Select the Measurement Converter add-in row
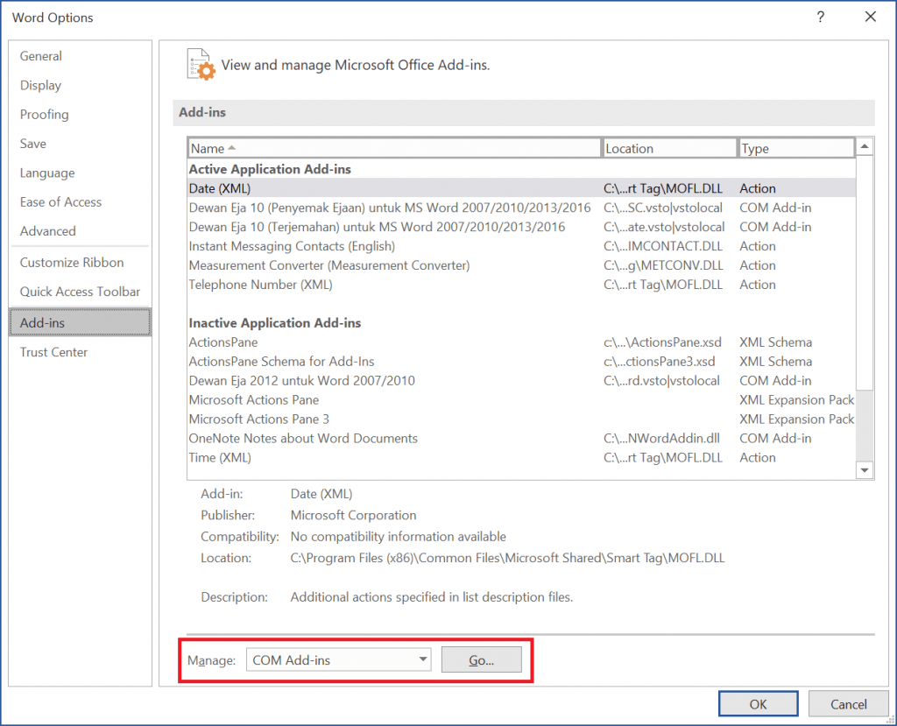The height and width of the screenshot is (726, 897). tap(329, 265)
